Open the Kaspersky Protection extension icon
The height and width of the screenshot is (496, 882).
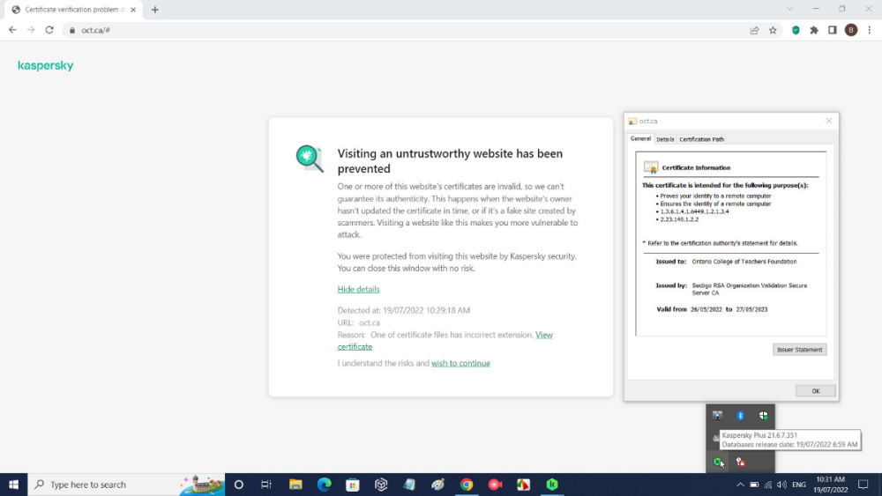pos(796,30)
